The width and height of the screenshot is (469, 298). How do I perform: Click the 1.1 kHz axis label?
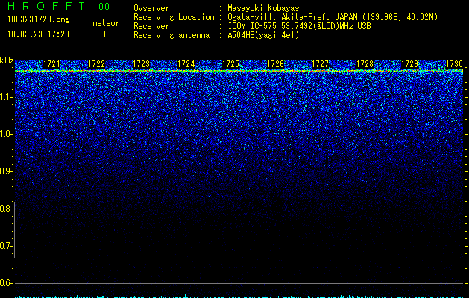pos(6,97)
